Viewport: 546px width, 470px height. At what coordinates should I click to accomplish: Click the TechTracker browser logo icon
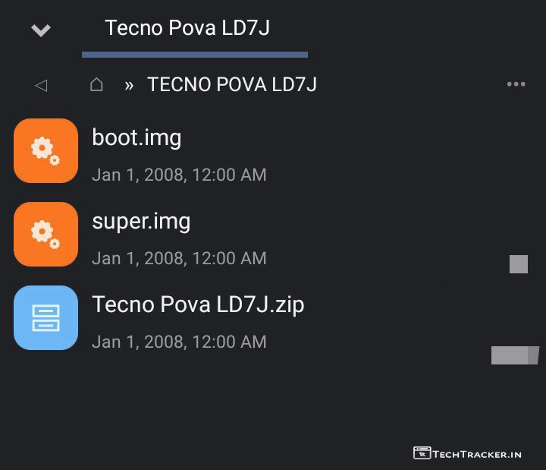(x=422, y=453)
